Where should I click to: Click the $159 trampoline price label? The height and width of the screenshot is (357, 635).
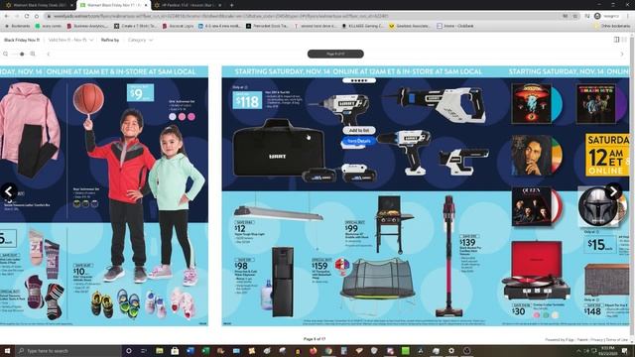pos(319,266)
